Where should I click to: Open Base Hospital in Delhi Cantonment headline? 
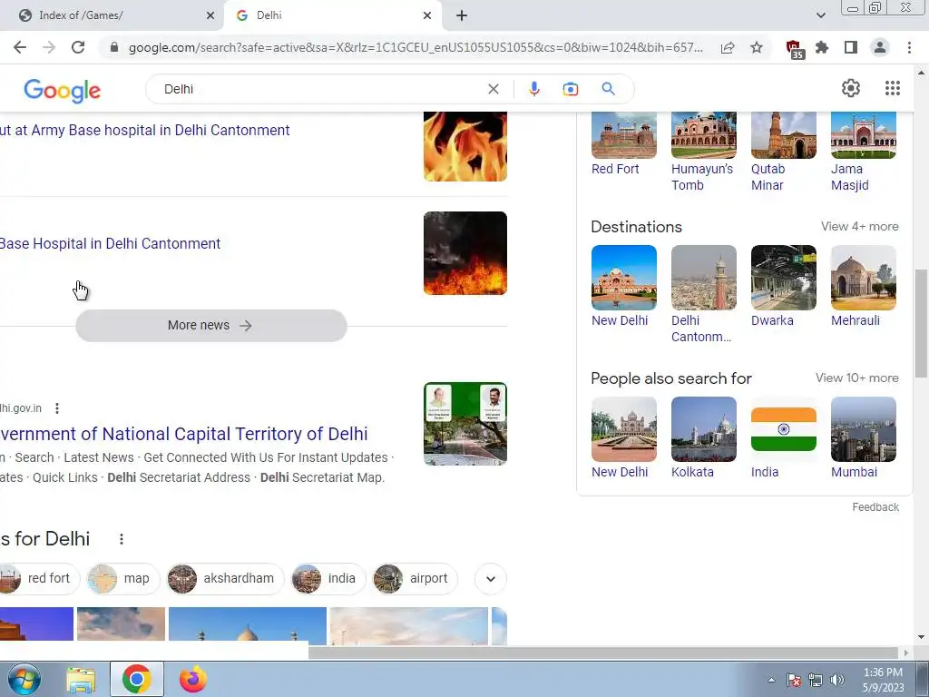110,243
